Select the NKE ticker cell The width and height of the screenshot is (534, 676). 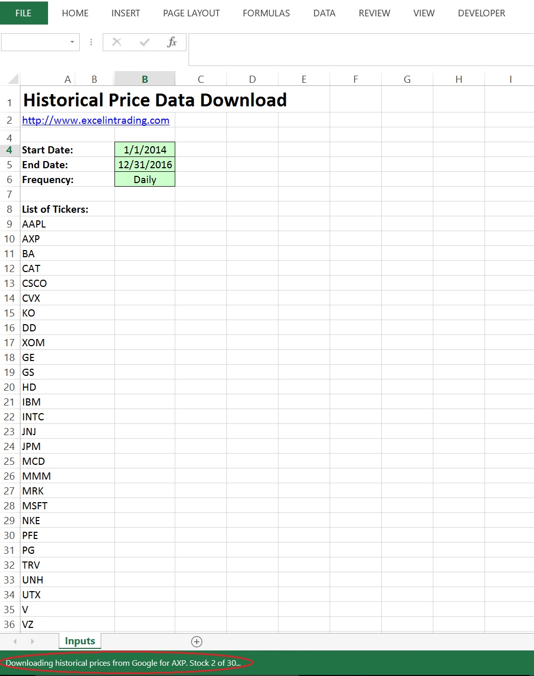pyautogui.click(x=67, y=521)
